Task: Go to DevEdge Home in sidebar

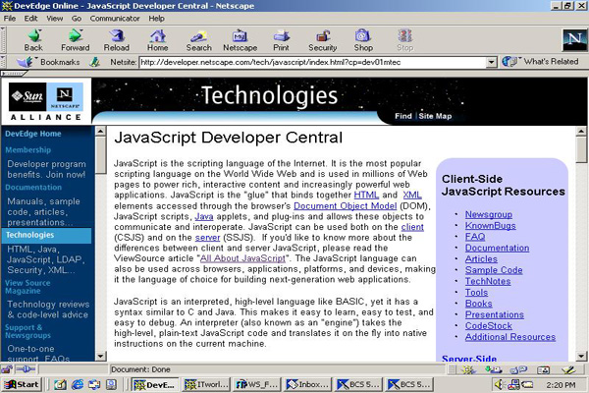Action: (x=33, y=134)
